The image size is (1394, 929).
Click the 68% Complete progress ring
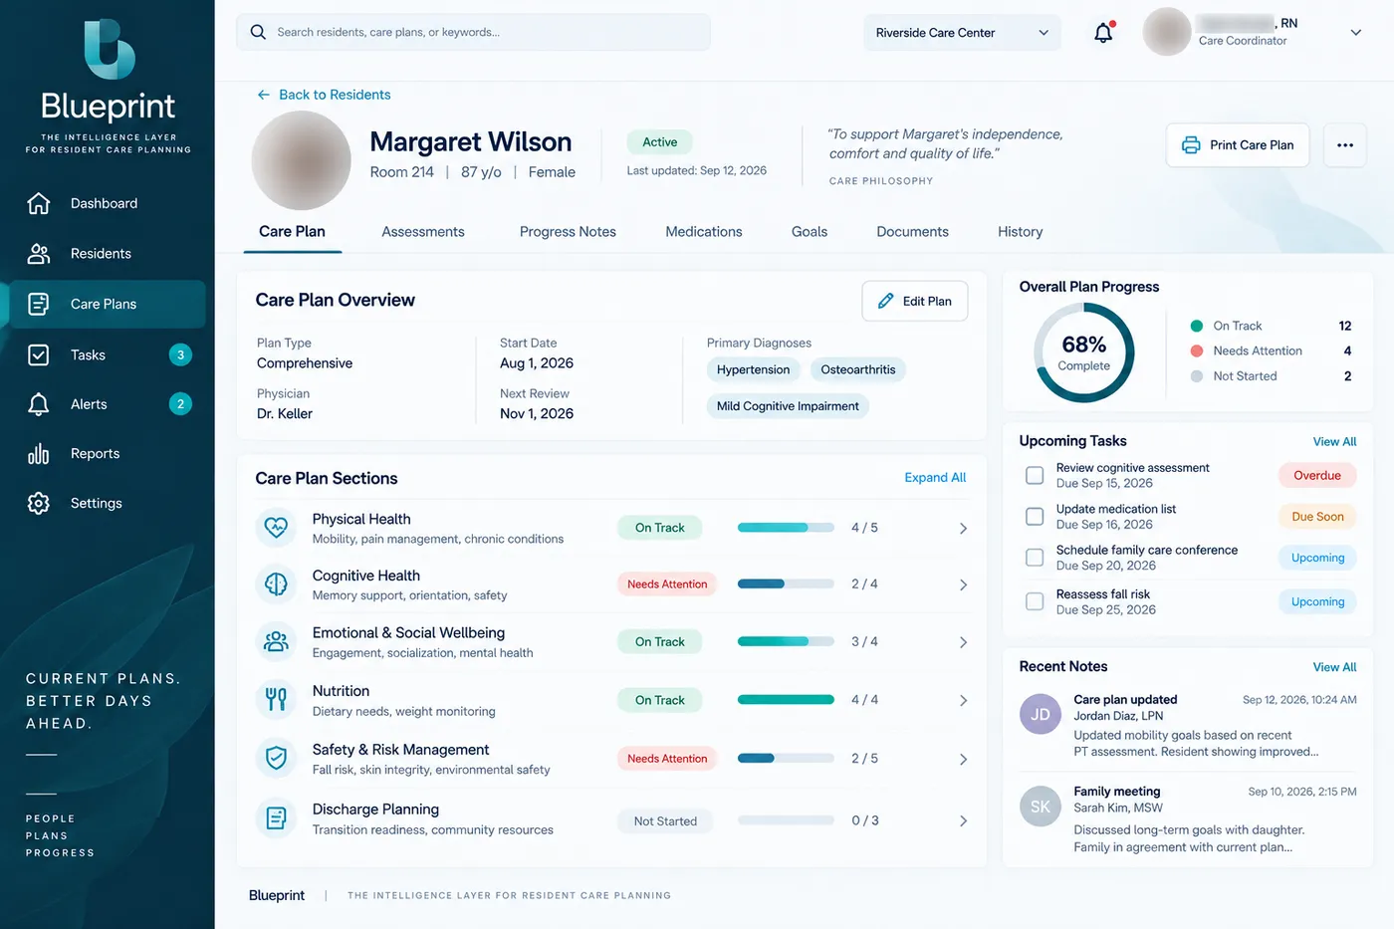point(1084,352)
